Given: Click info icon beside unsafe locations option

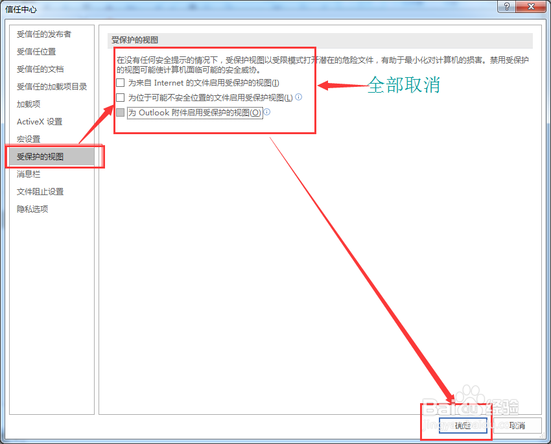Looking at the screenshot, I should pyautogui.click(x=298, y=97).
